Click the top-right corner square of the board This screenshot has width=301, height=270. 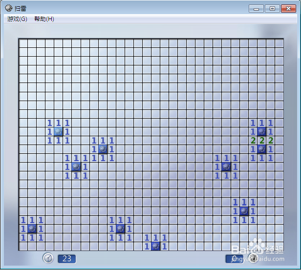pos(279,43)
